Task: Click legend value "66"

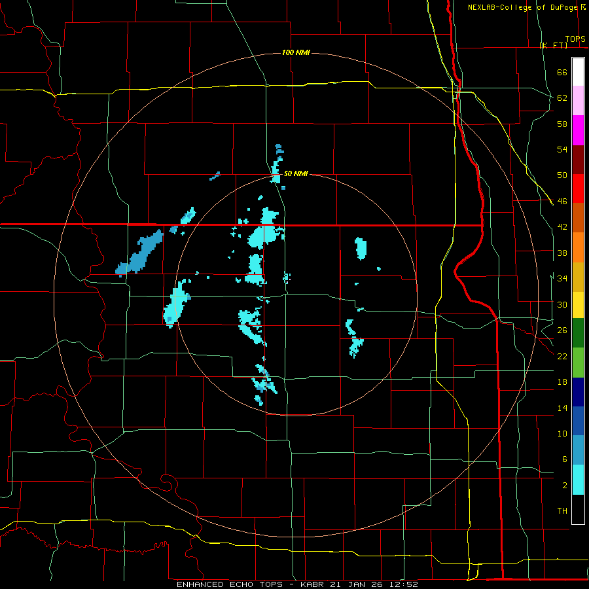Action: tap(562, 72)
